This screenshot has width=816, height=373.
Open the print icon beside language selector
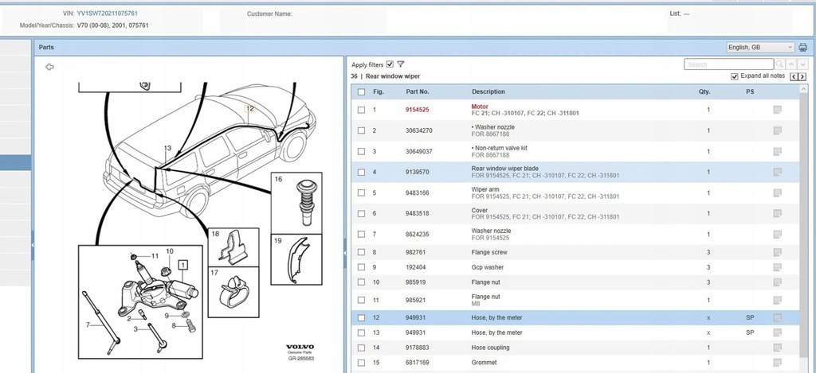pos(803,47)
